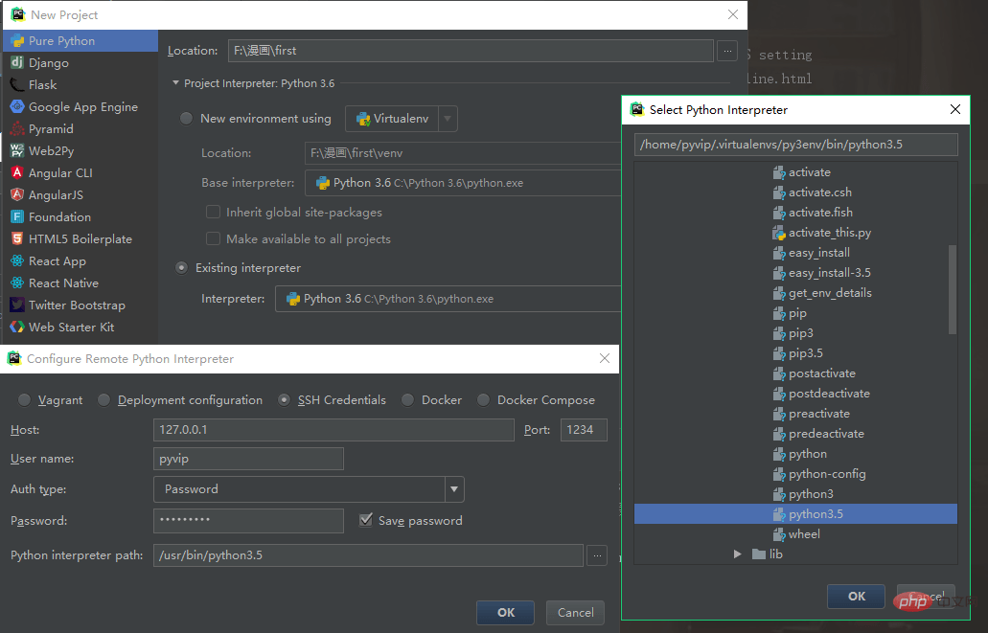
Task: Click the activate.csh file icon
Action: 779,192
